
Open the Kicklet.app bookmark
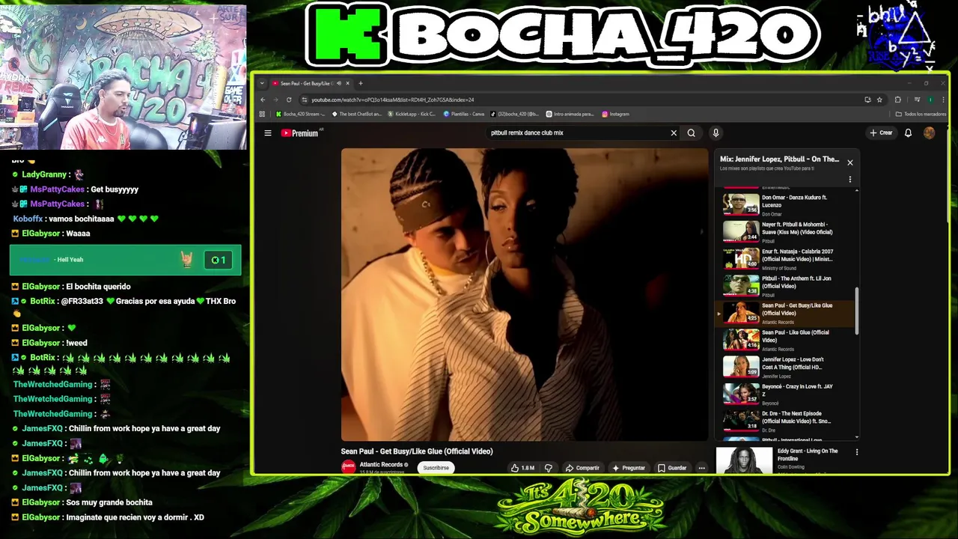pos(412,115)
